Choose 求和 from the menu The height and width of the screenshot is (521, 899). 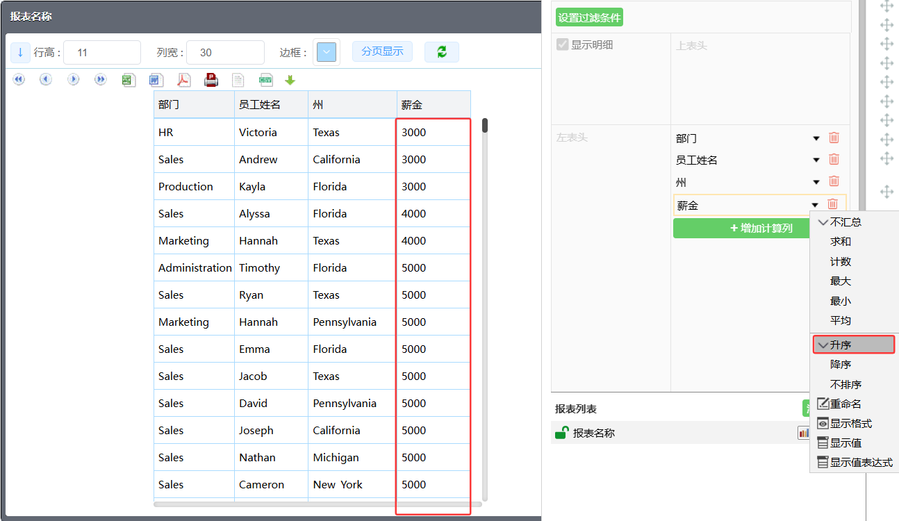pyautogui.click(x=854, y=242)
